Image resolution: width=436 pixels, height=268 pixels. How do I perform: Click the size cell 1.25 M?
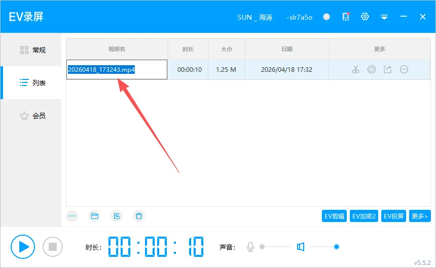226,70
